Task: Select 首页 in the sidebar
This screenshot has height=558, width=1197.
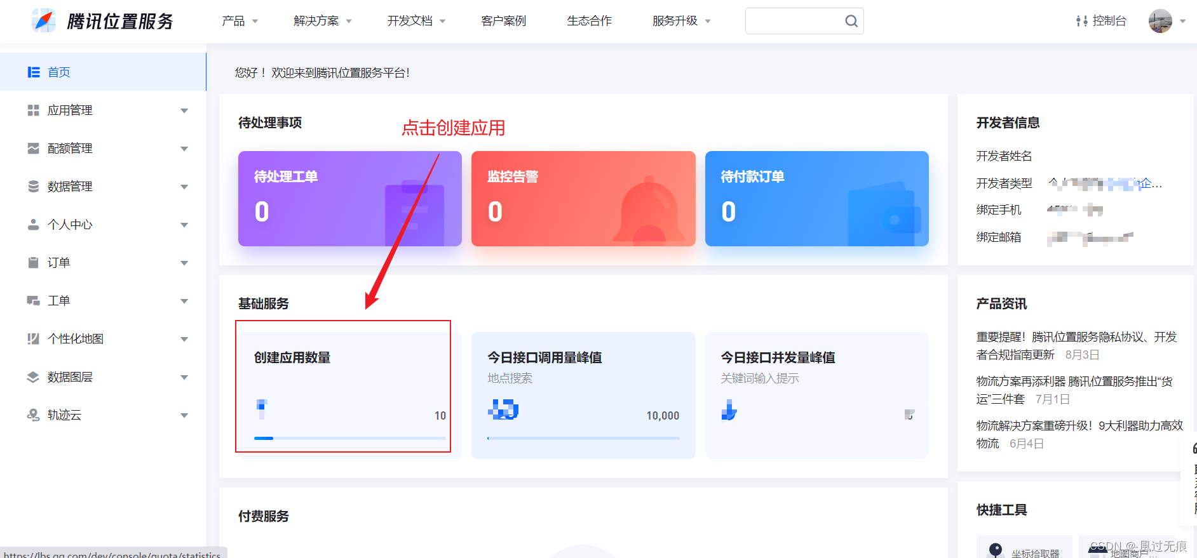Action: point(103,72)
